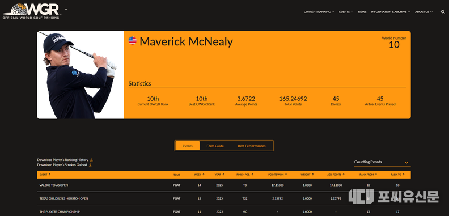Open the chevron next to the logo
Screen dimensions: 449x216
(x=66, y=9)
